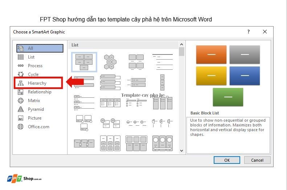This screenshot has width=287, height=190.
Task: Pick the Square Accent List layout
Action: (x=136, y=102)
